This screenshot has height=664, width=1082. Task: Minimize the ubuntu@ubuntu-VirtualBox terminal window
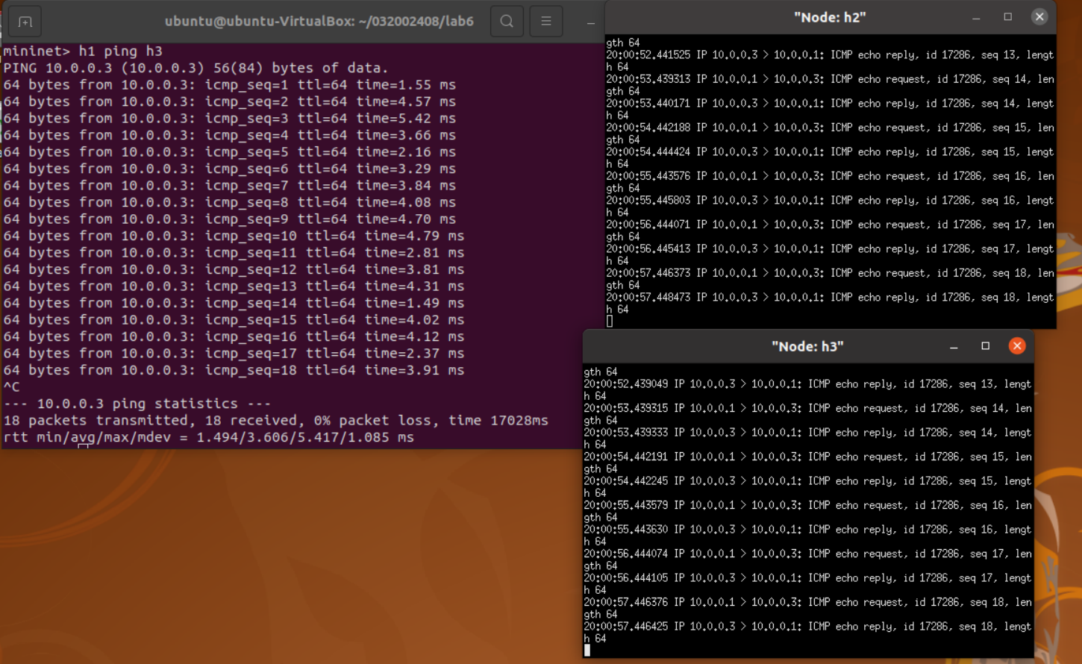tap(590, 22)
